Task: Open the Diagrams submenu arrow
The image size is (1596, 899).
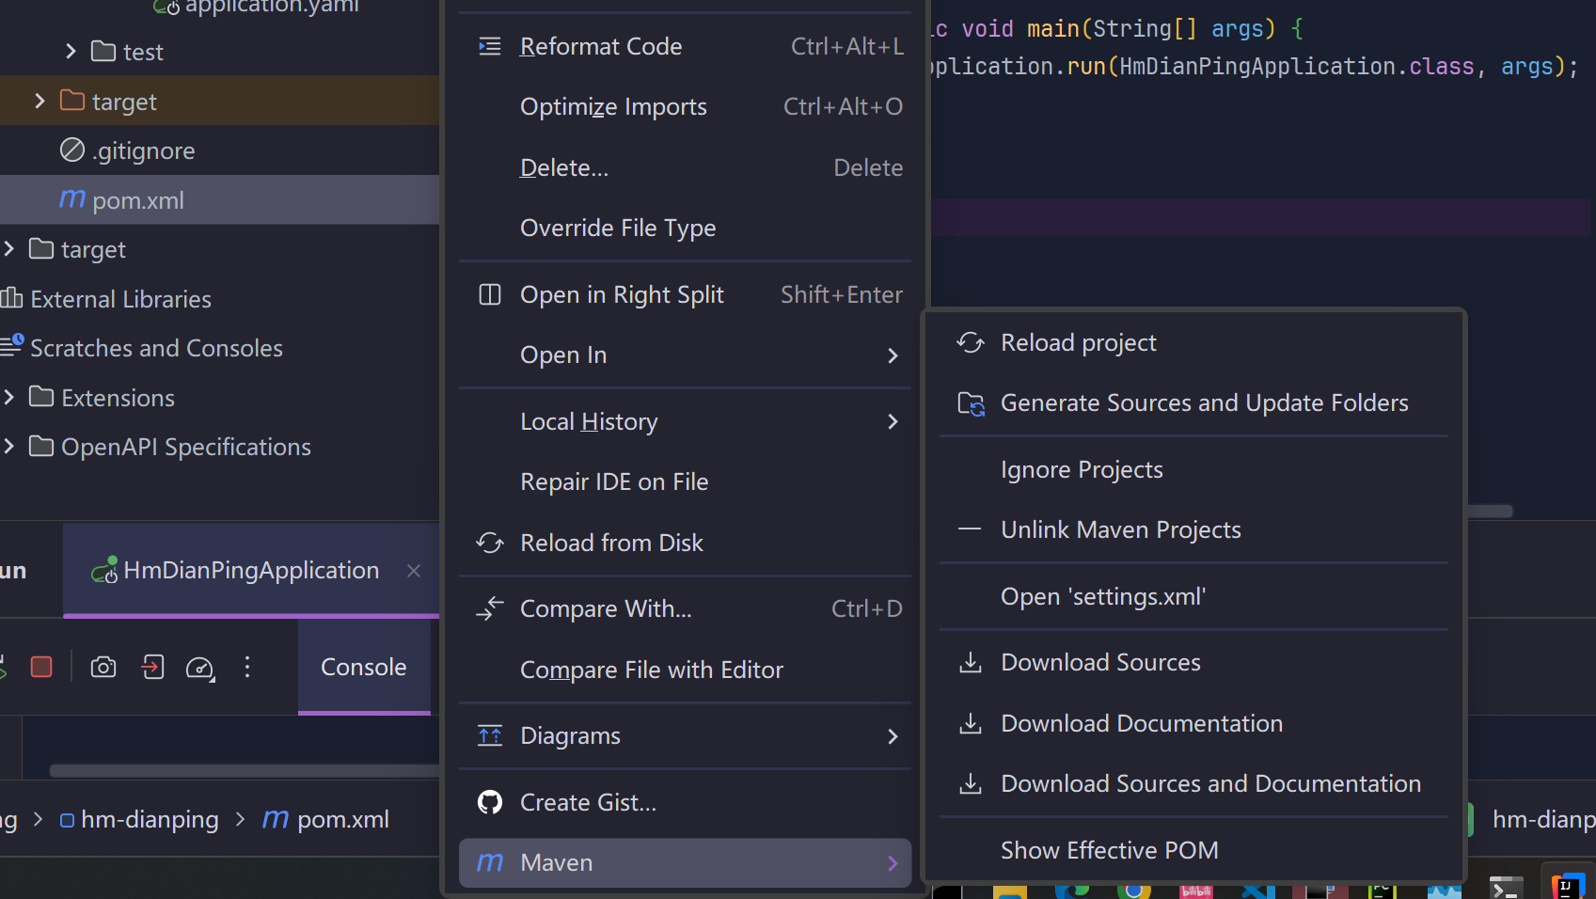Action: 893,736
